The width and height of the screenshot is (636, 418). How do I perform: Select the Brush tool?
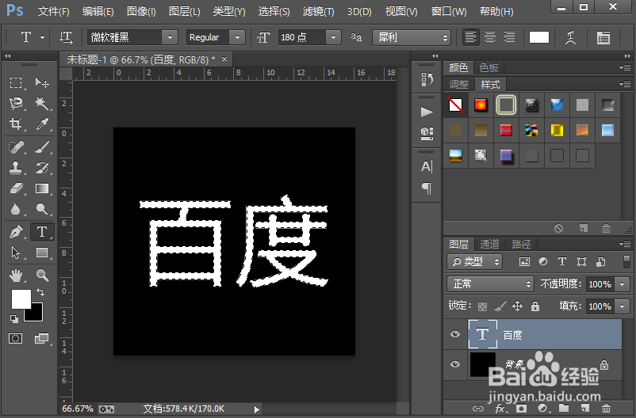click(x=42, y=146)
